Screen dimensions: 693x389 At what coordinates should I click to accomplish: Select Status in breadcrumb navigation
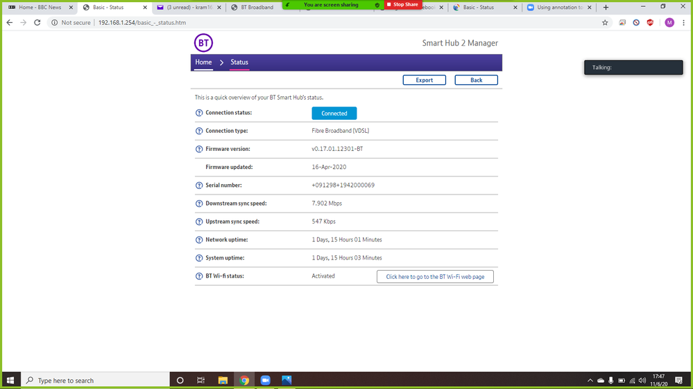[239, 62]
